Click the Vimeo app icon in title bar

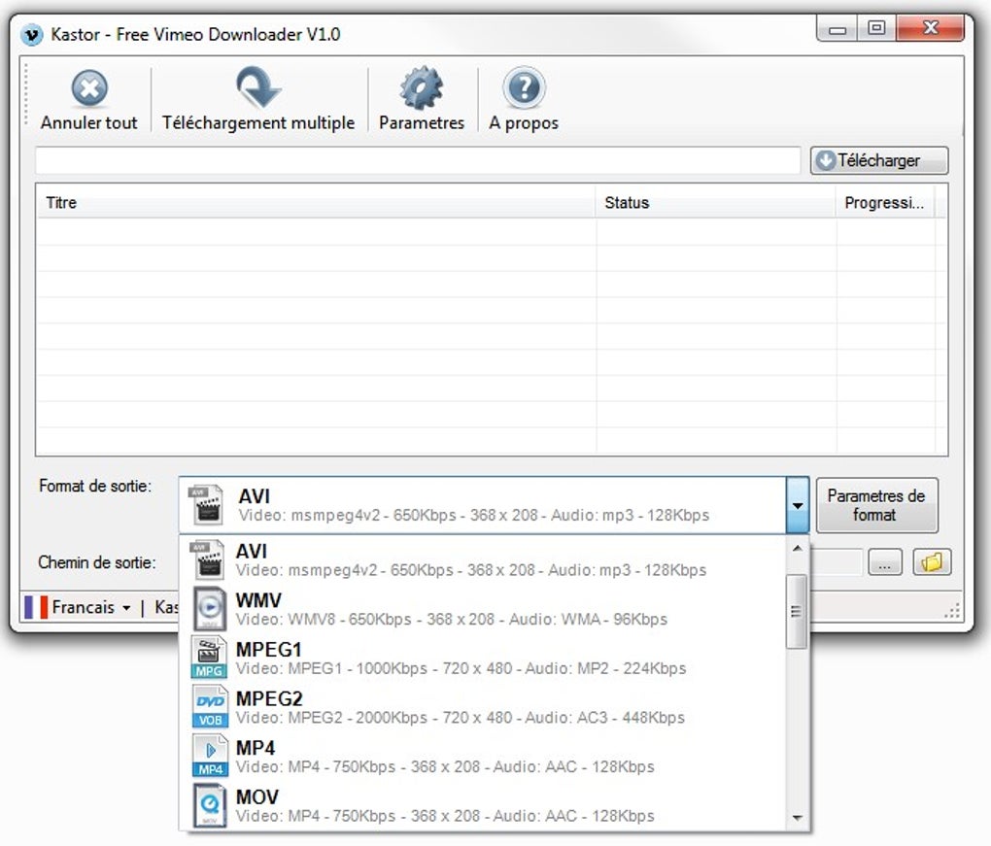pyautogui.click(x=32, y=34)
